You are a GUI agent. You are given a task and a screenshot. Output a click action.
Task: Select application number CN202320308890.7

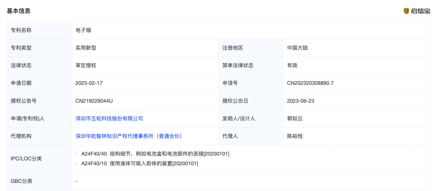click(310, 83)
